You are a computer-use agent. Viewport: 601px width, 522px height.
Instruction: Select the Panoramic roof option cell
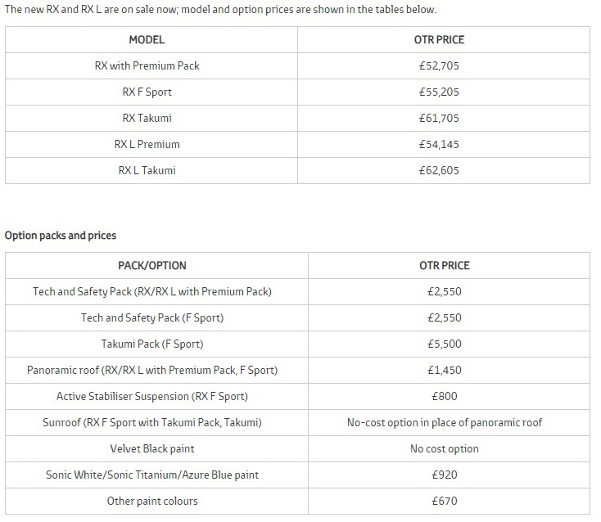pos(151,370)
